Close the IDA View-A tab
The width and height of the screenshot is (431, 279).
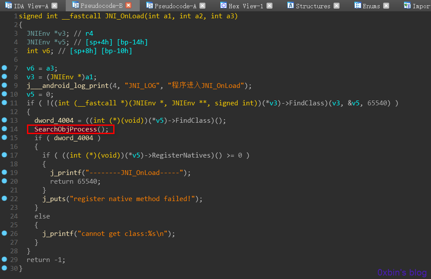coord(54,6)
